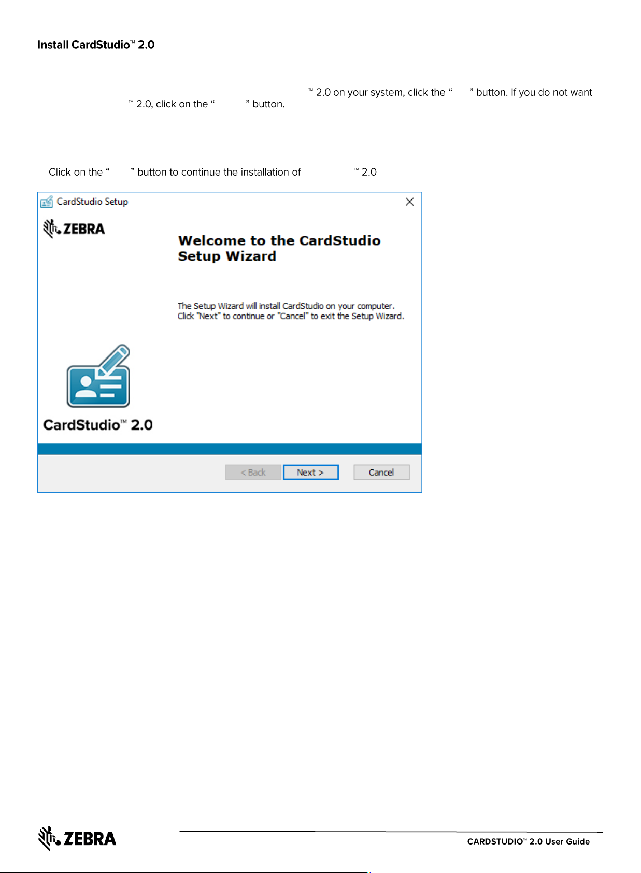Screen dimensions: 641x873
Task: Click the CardStudio Setup title bar icon
Action: click(x=47, y=202)
